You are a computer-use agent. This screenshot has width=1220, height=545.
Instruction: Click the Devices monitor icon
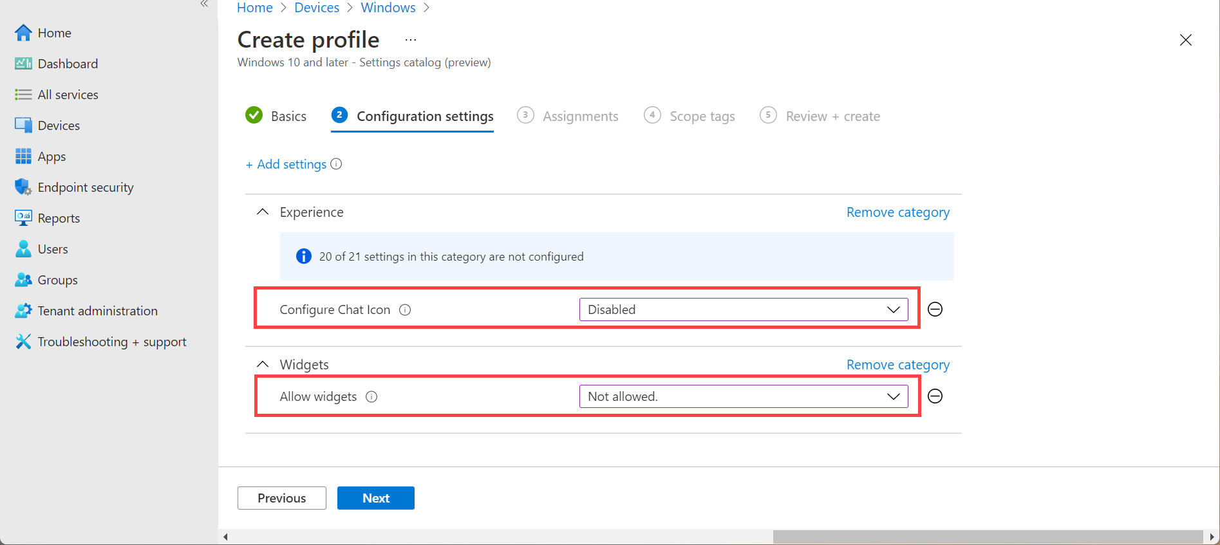(24, 125)
